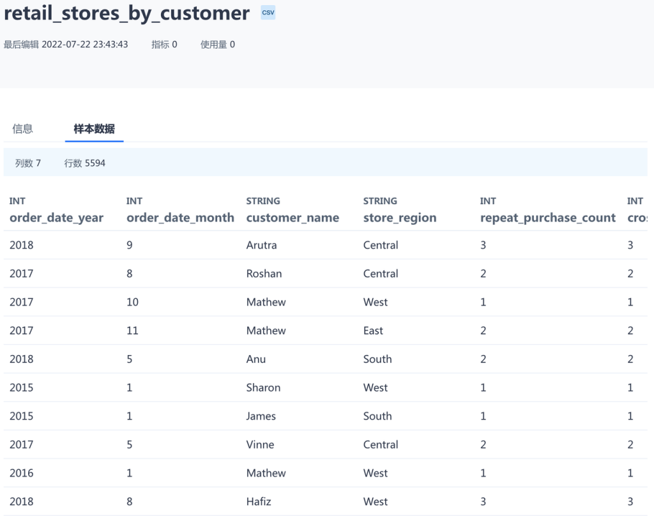Image resolution: width=654 pixels, height=521 pixels.
Task: Select the Roshan customer cell
Action: (x=264, y=274)
